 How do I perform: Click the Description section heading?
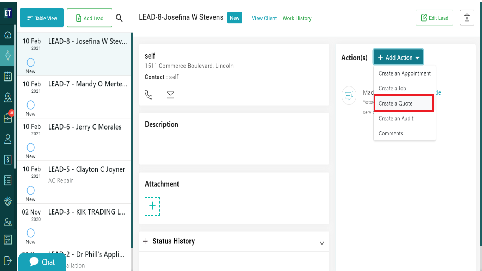162,124
